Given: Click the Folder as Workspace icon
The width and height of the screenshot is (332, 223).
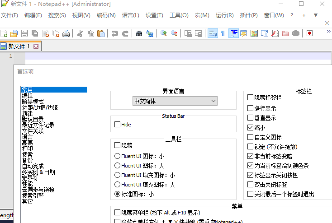Looking at the screenshot, I should click(x=285, y=33).
